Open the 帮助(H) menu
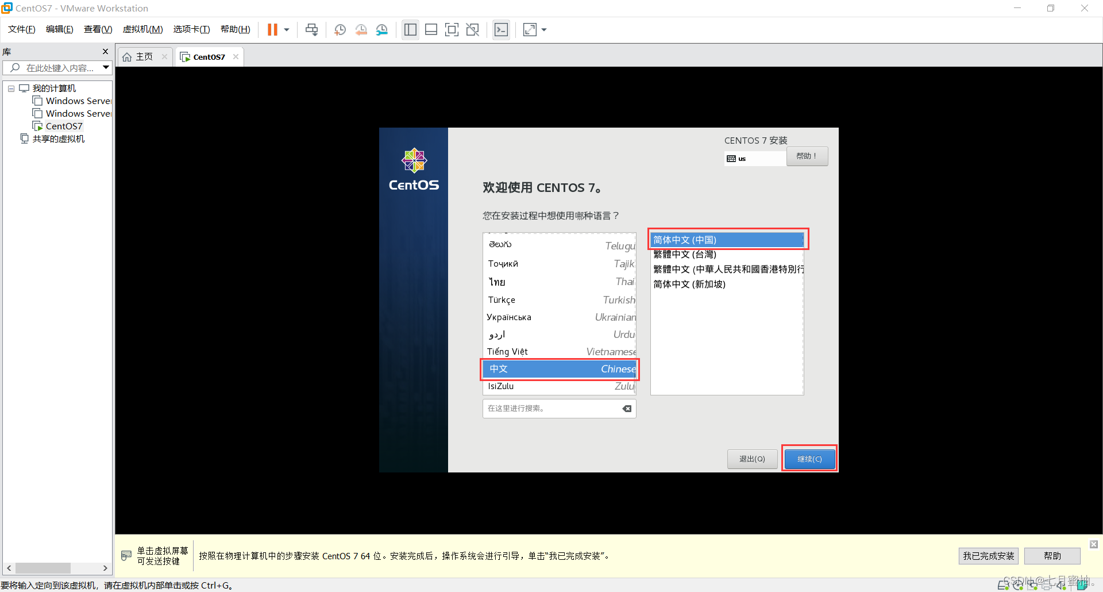Viewport: 1103px width, 592px height. pos(236,29)
